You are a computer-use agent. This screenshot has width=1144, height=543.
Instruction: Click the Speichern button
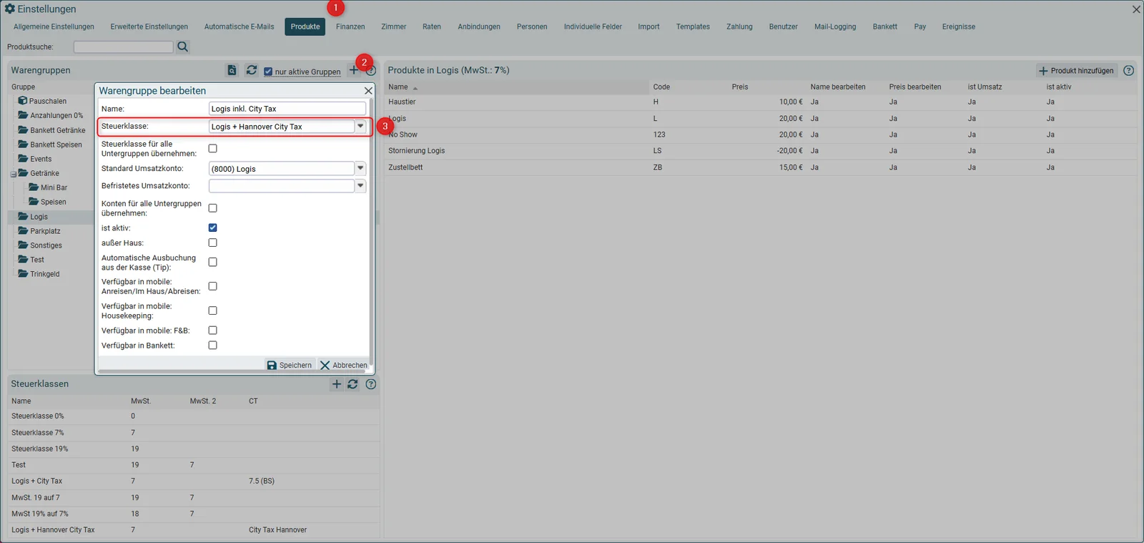coord(290,365)
